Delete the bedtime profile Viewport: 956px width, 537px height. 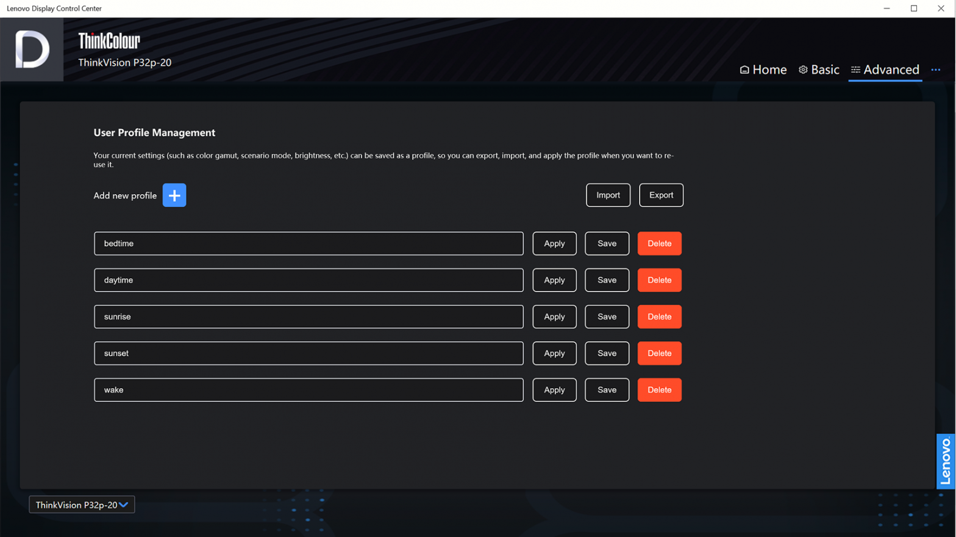click(x=659, y=243)
